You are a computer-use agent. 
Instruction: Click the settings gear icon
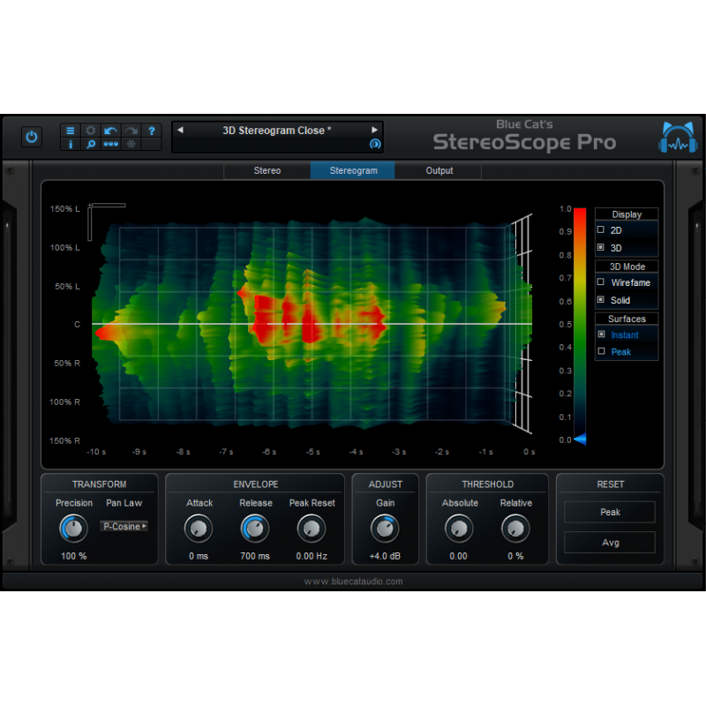(x=90, y=130)
